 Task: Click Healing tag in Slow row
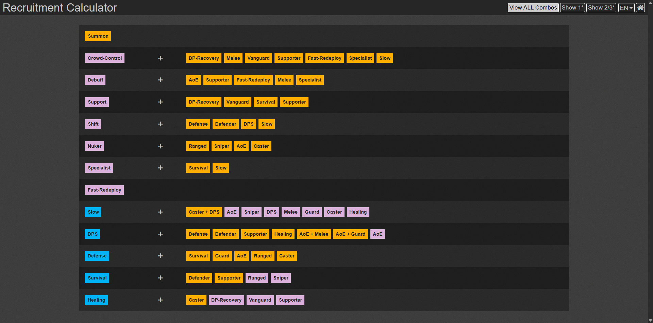click(x=358, y=212)
